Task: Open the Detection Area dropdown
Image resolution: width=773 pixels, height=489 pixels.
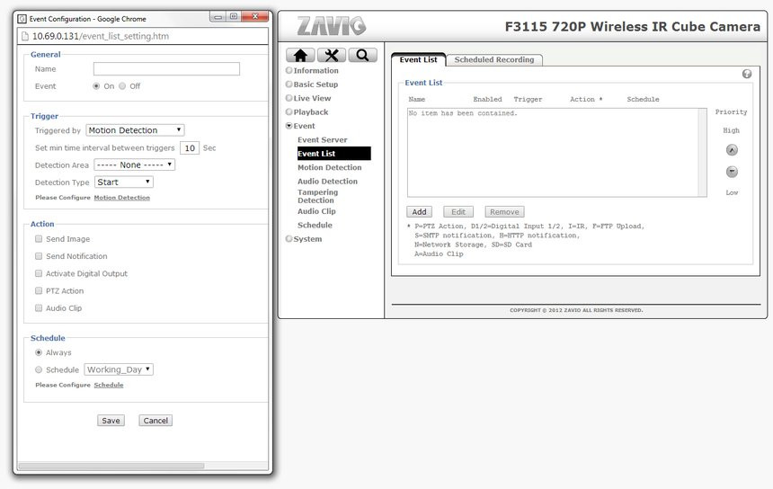Action: click(x=135, y=164)
